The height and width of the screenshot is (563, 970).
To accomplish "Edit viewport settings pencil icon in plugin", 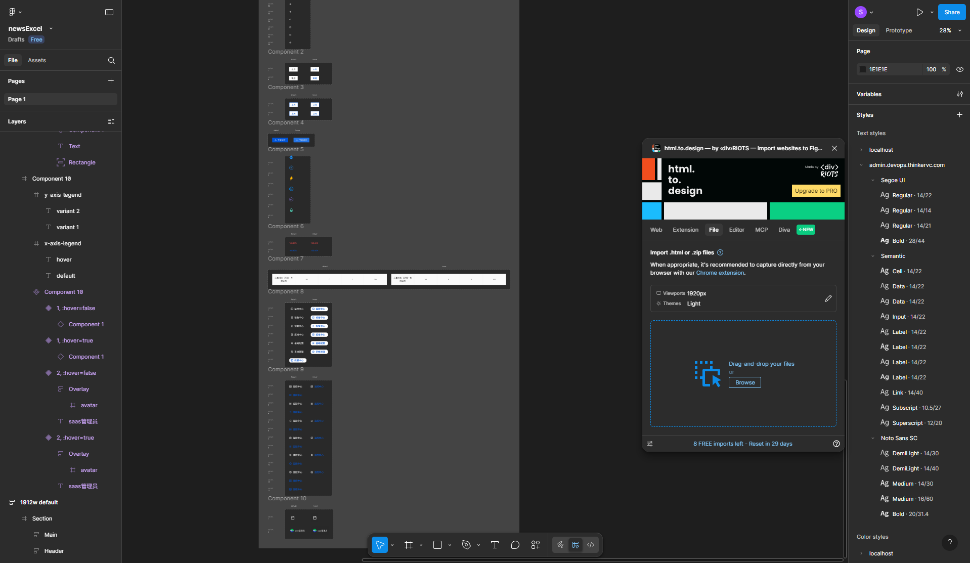I will point(828,298).
